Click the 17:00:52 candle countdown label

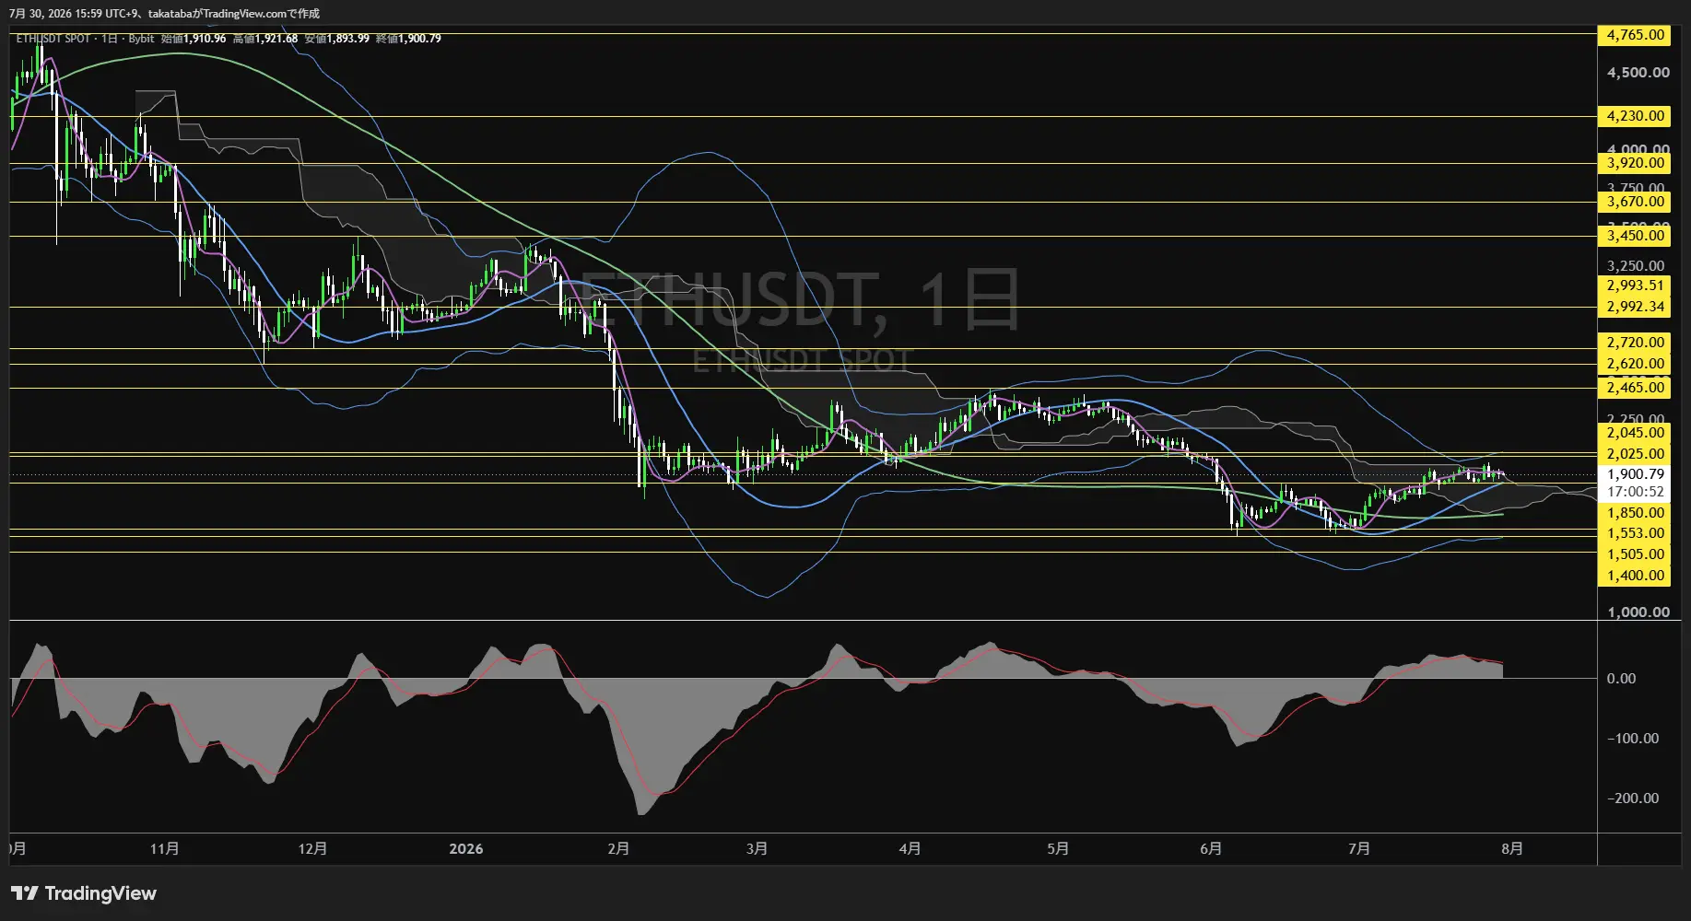[x=1634, y=492]
